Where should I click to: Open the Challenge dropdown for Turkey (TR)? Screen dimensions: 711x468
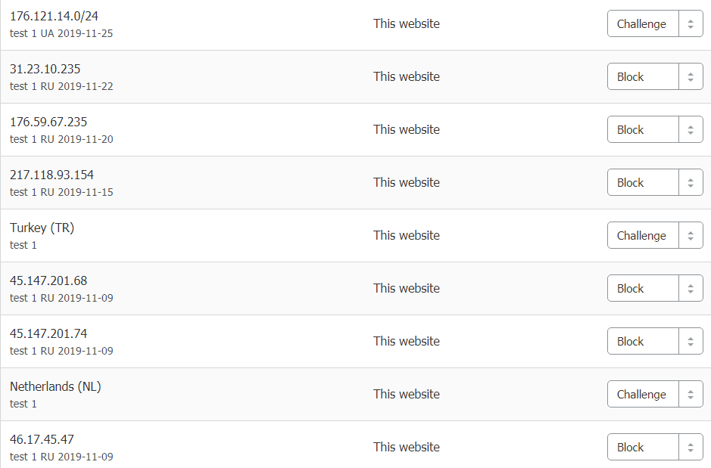(643, 236)
